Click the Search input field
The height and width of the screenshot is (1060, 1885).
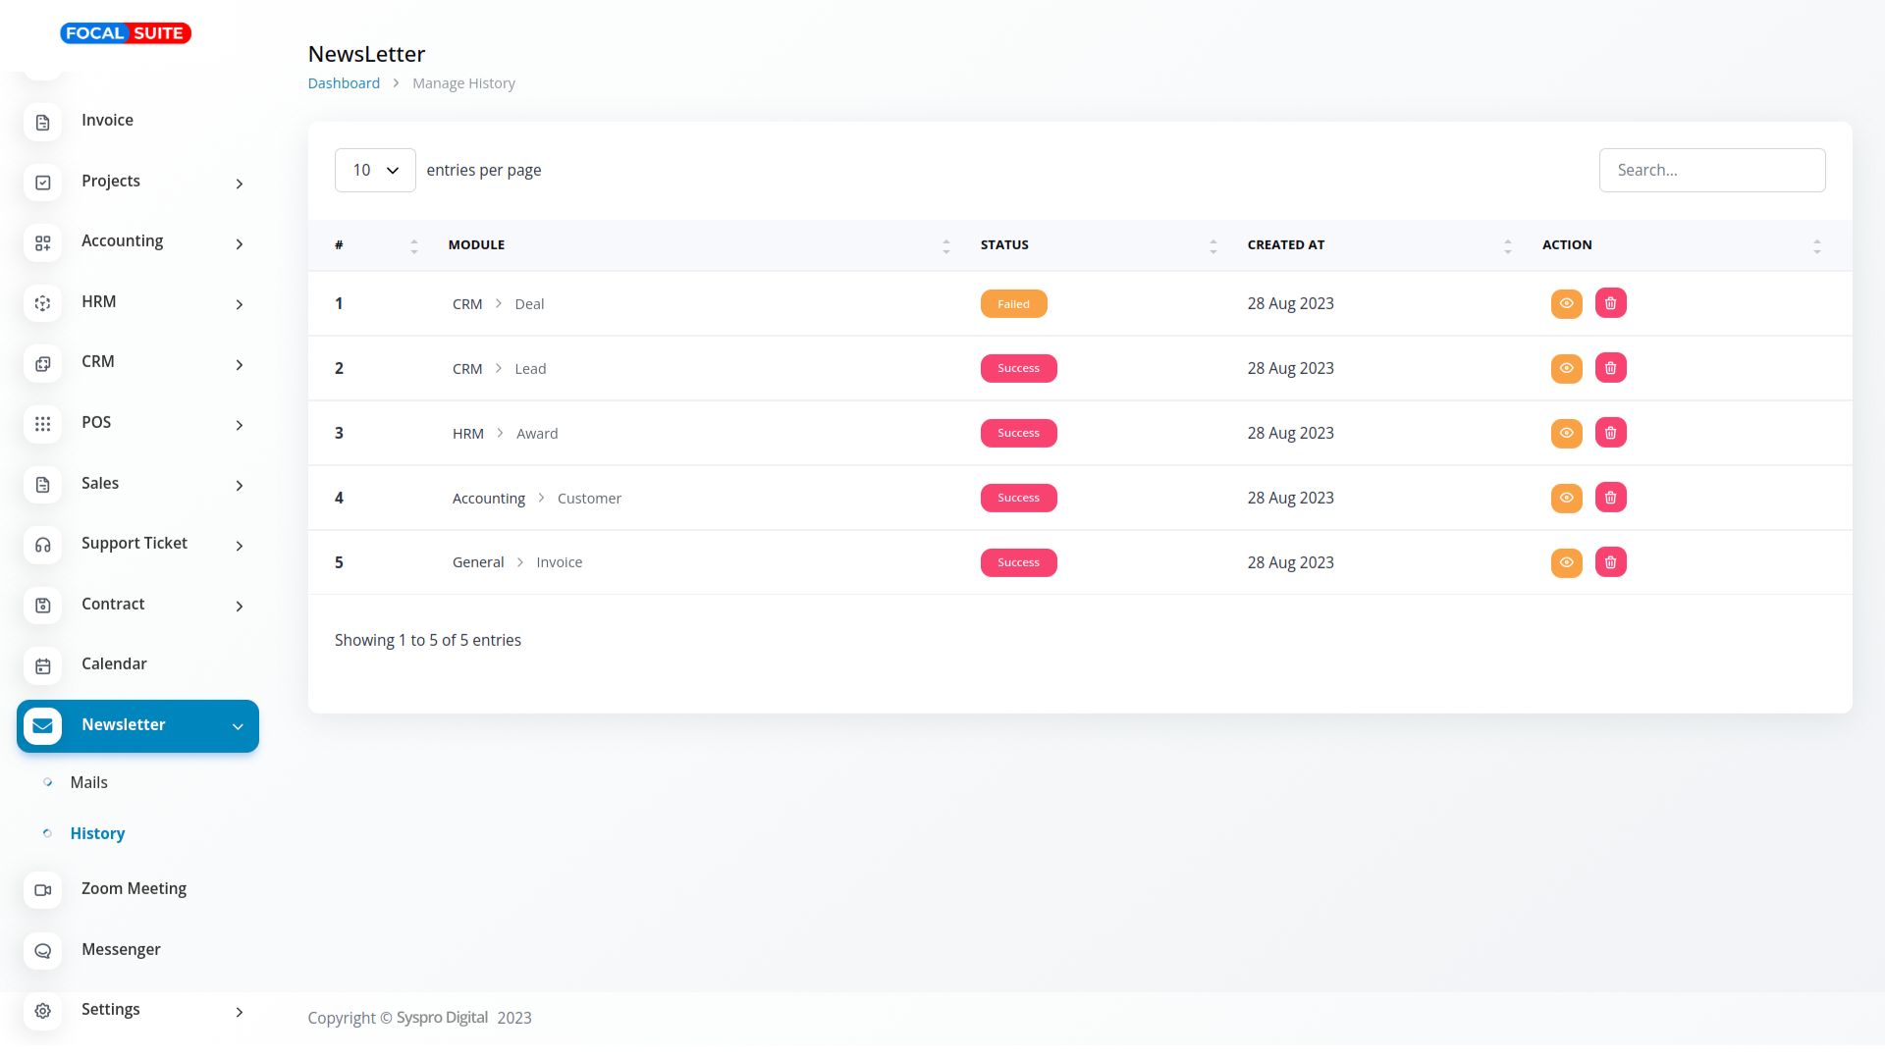click(1711, 170)
